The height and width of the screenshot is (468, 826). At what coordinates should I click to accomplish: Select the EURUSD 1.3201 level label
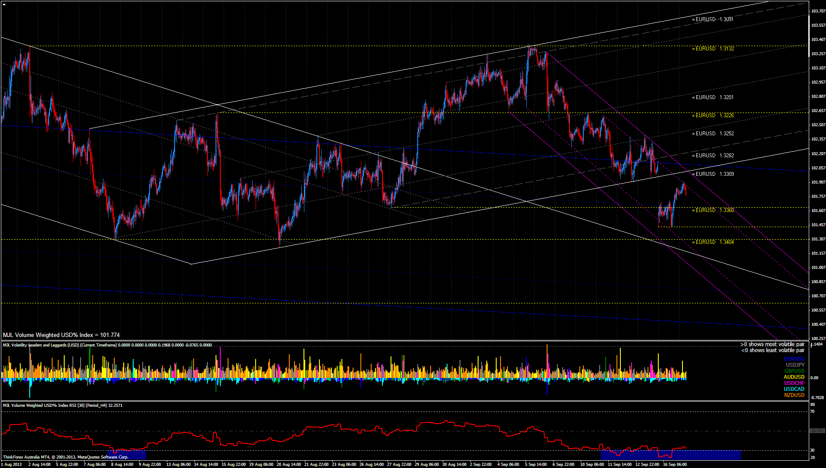click(x=713, y=97)
